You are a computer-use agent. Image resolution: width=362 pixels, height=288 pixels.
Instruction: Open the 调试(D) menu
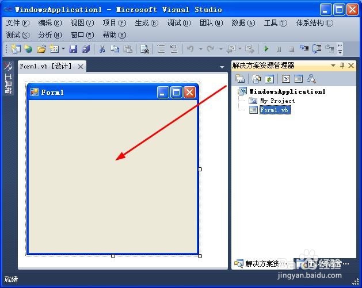coord(179,23)
